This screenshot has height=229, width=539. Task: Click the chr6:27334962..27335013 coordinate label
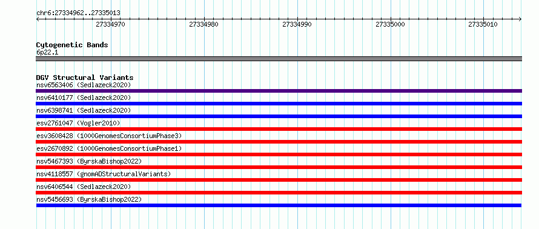click(x=78, y=13)
